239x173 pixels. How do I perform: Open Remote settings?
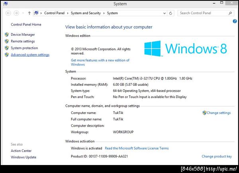(x=23, y=41)
